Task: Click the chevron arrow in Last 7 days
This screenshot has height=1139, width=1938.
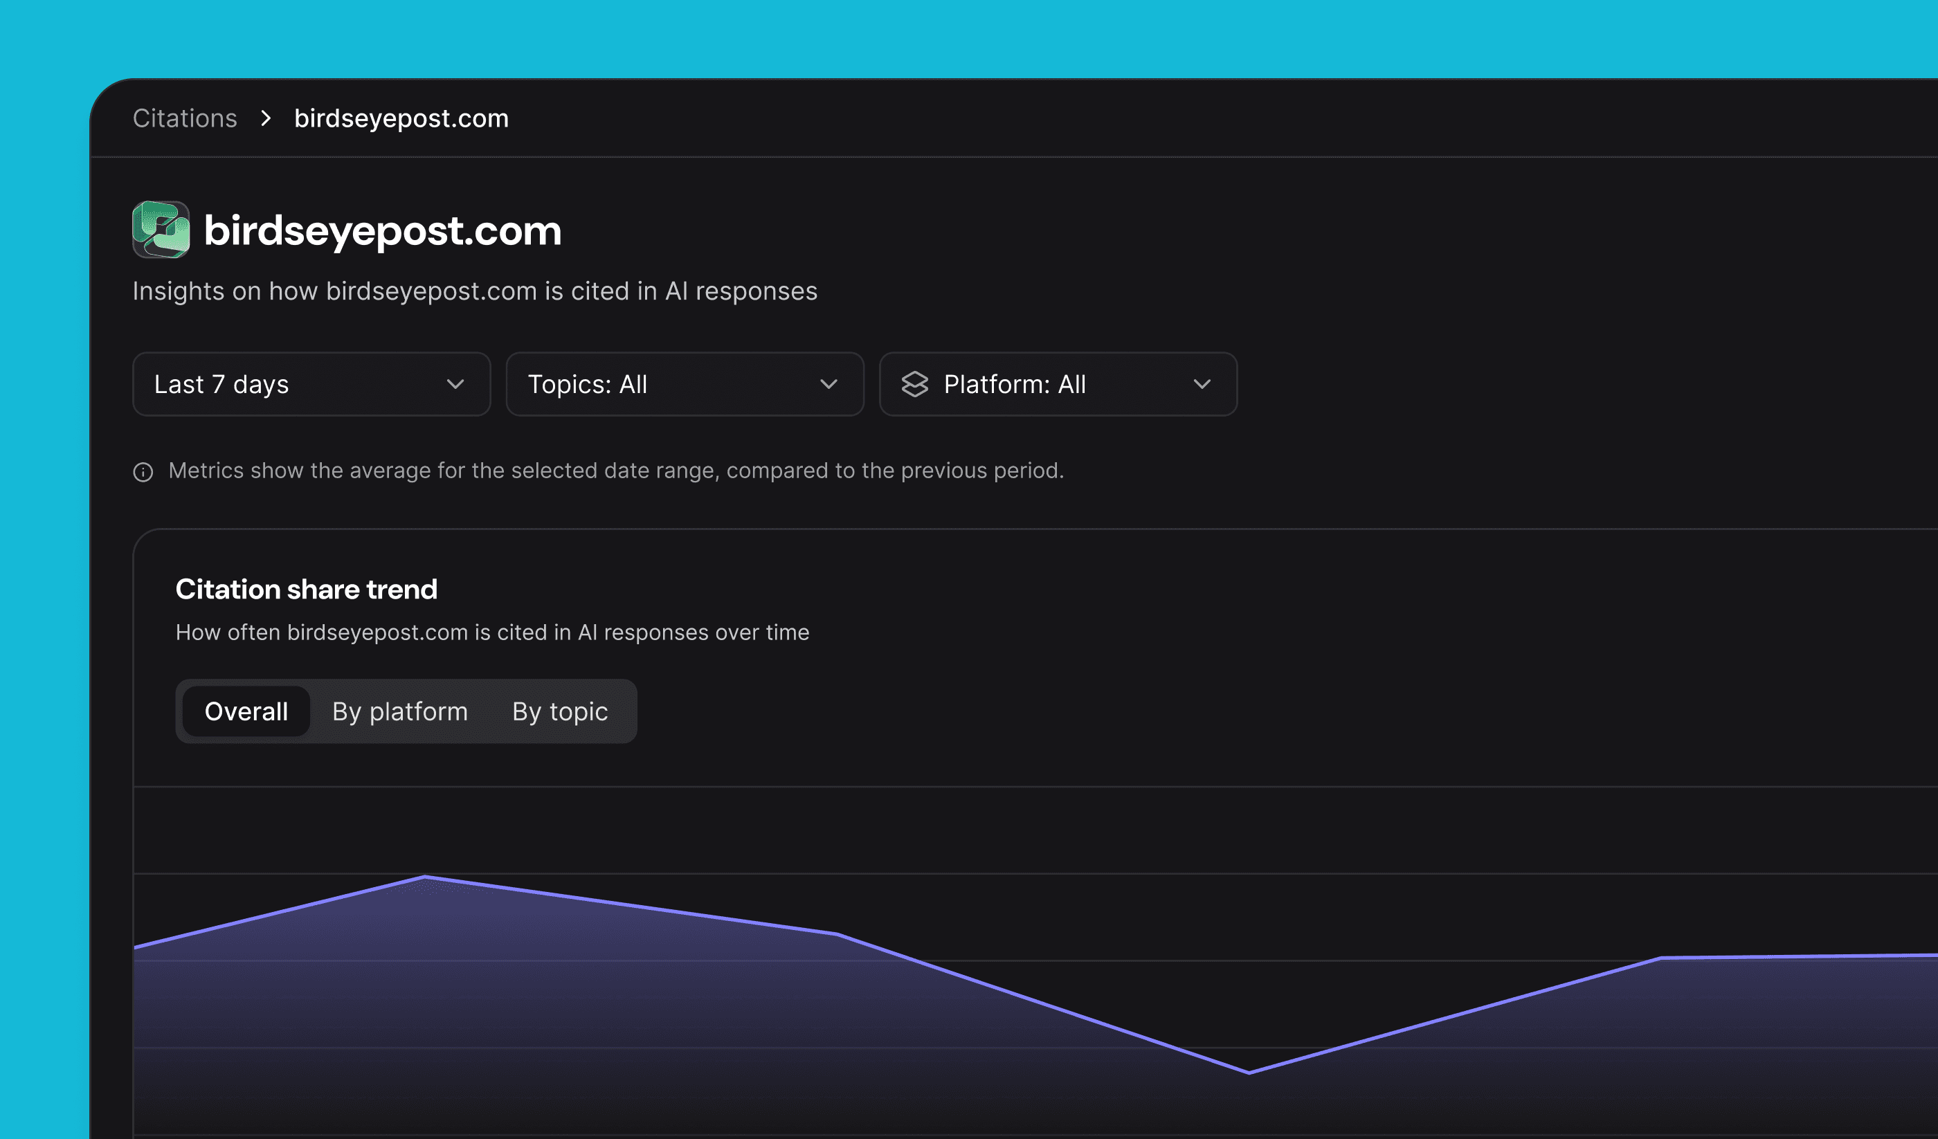Action: click(x=455, y=384)
